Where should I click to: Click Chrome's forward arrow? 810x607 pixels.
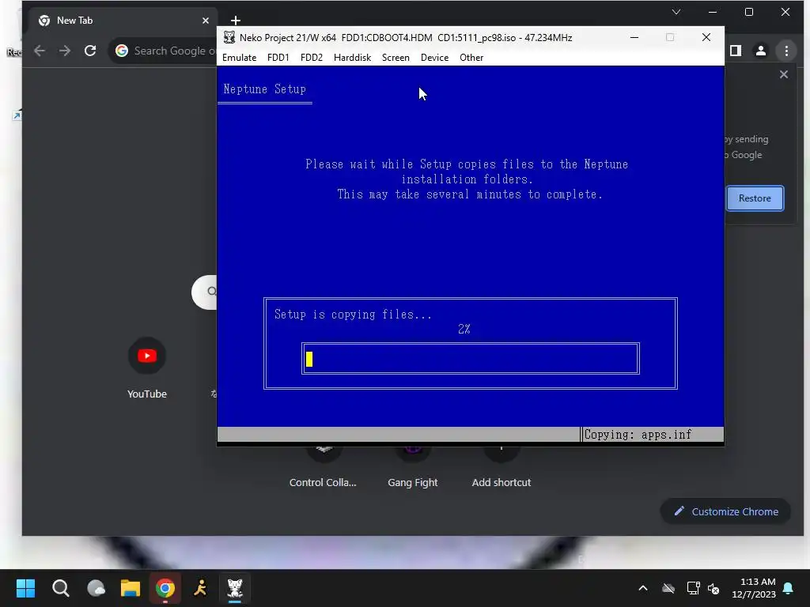[x=65, y=51]
